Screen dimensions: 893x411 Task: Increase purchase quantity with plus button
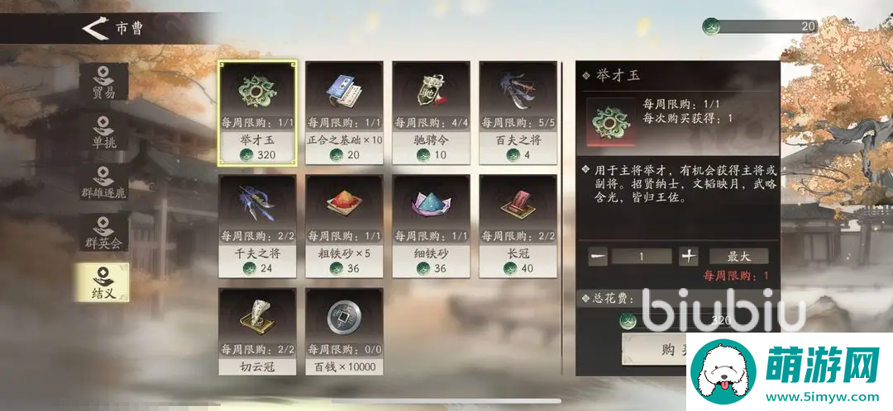(689, 257)
